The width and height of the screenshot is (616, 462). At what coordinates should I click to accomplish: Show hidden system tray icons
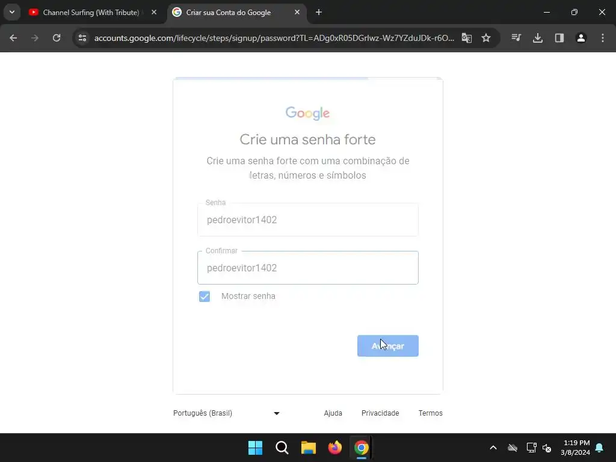click(493, 448)
